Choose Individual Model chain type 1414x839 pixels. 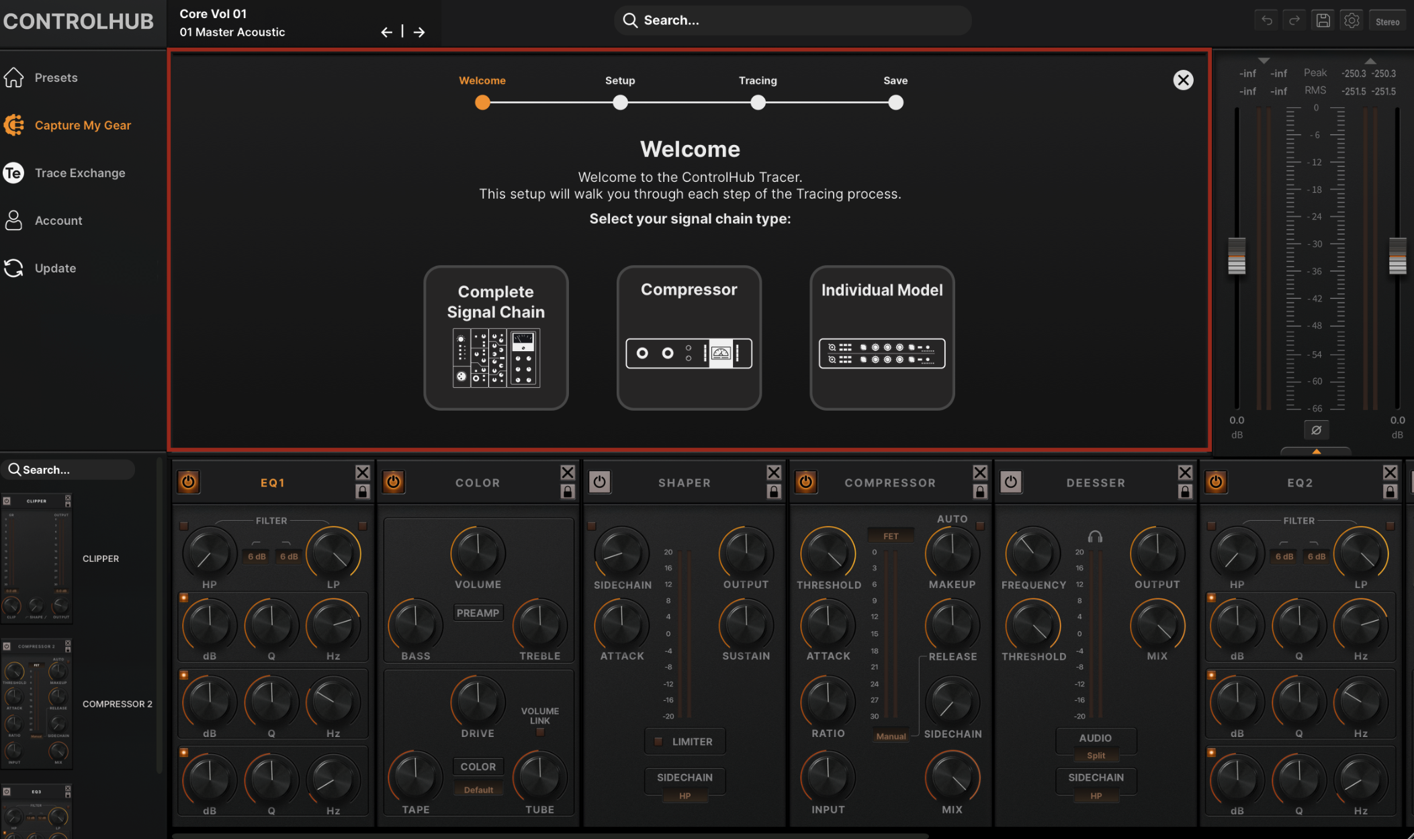point(882,338)
